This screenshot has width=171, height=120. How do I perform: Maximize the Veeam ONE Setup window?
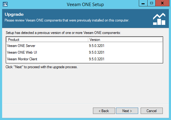click(152, 3)
